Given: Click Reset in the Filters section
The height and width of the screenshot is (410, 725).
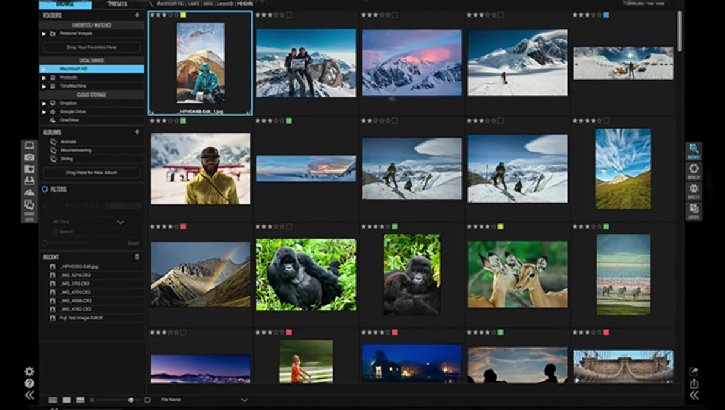Looking at the screenshot, I should (133, 243).
